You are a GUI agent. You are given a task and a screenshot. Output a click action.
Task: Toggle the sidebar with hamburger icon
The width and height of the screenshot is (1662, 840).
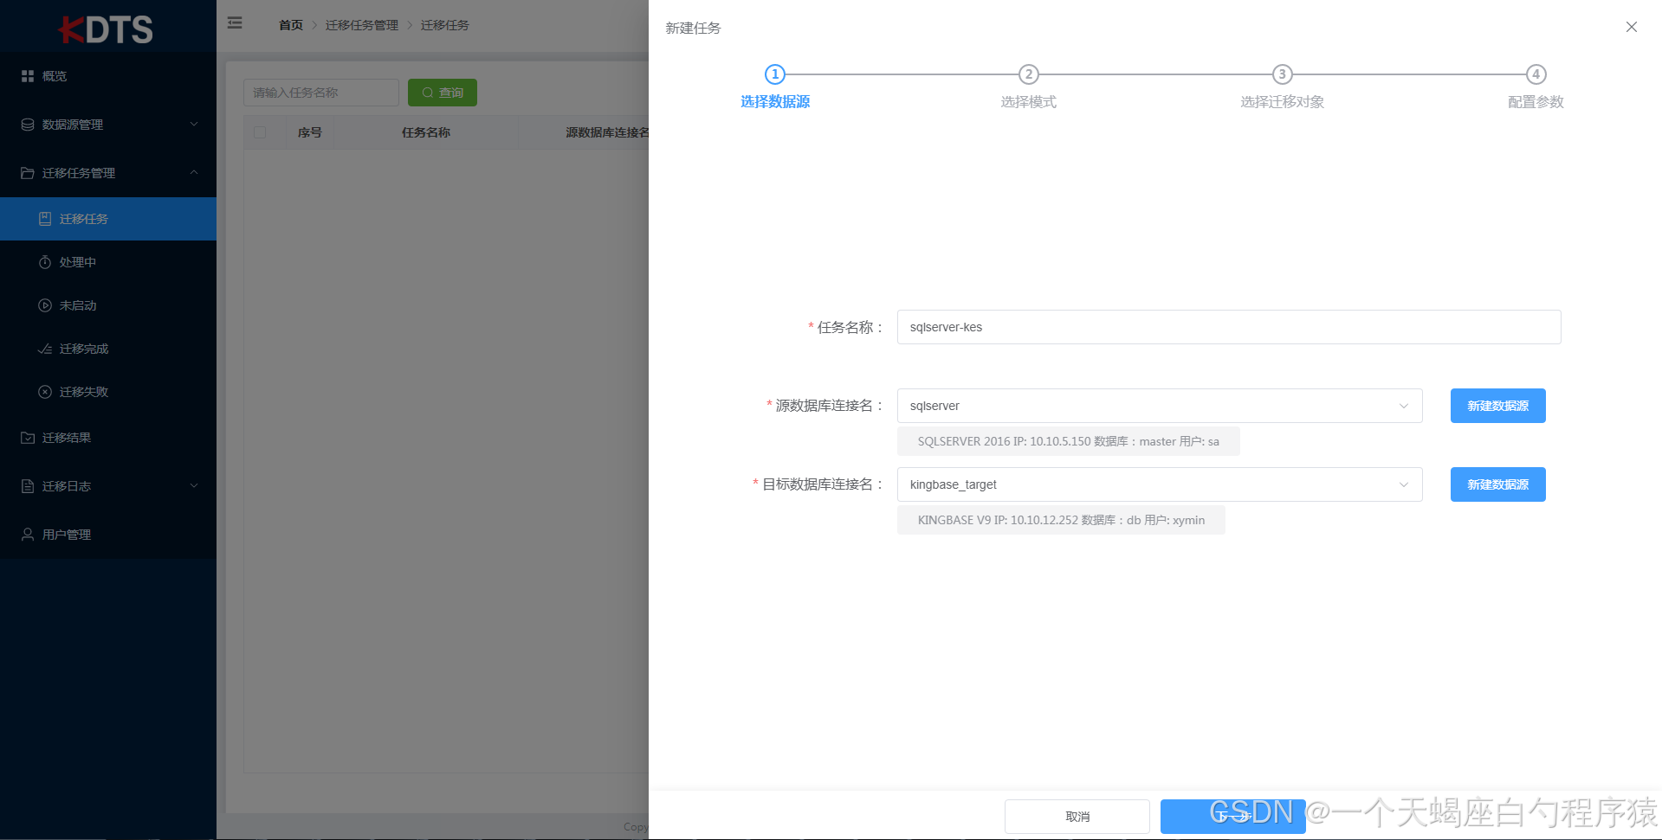[x=234, y=23]
